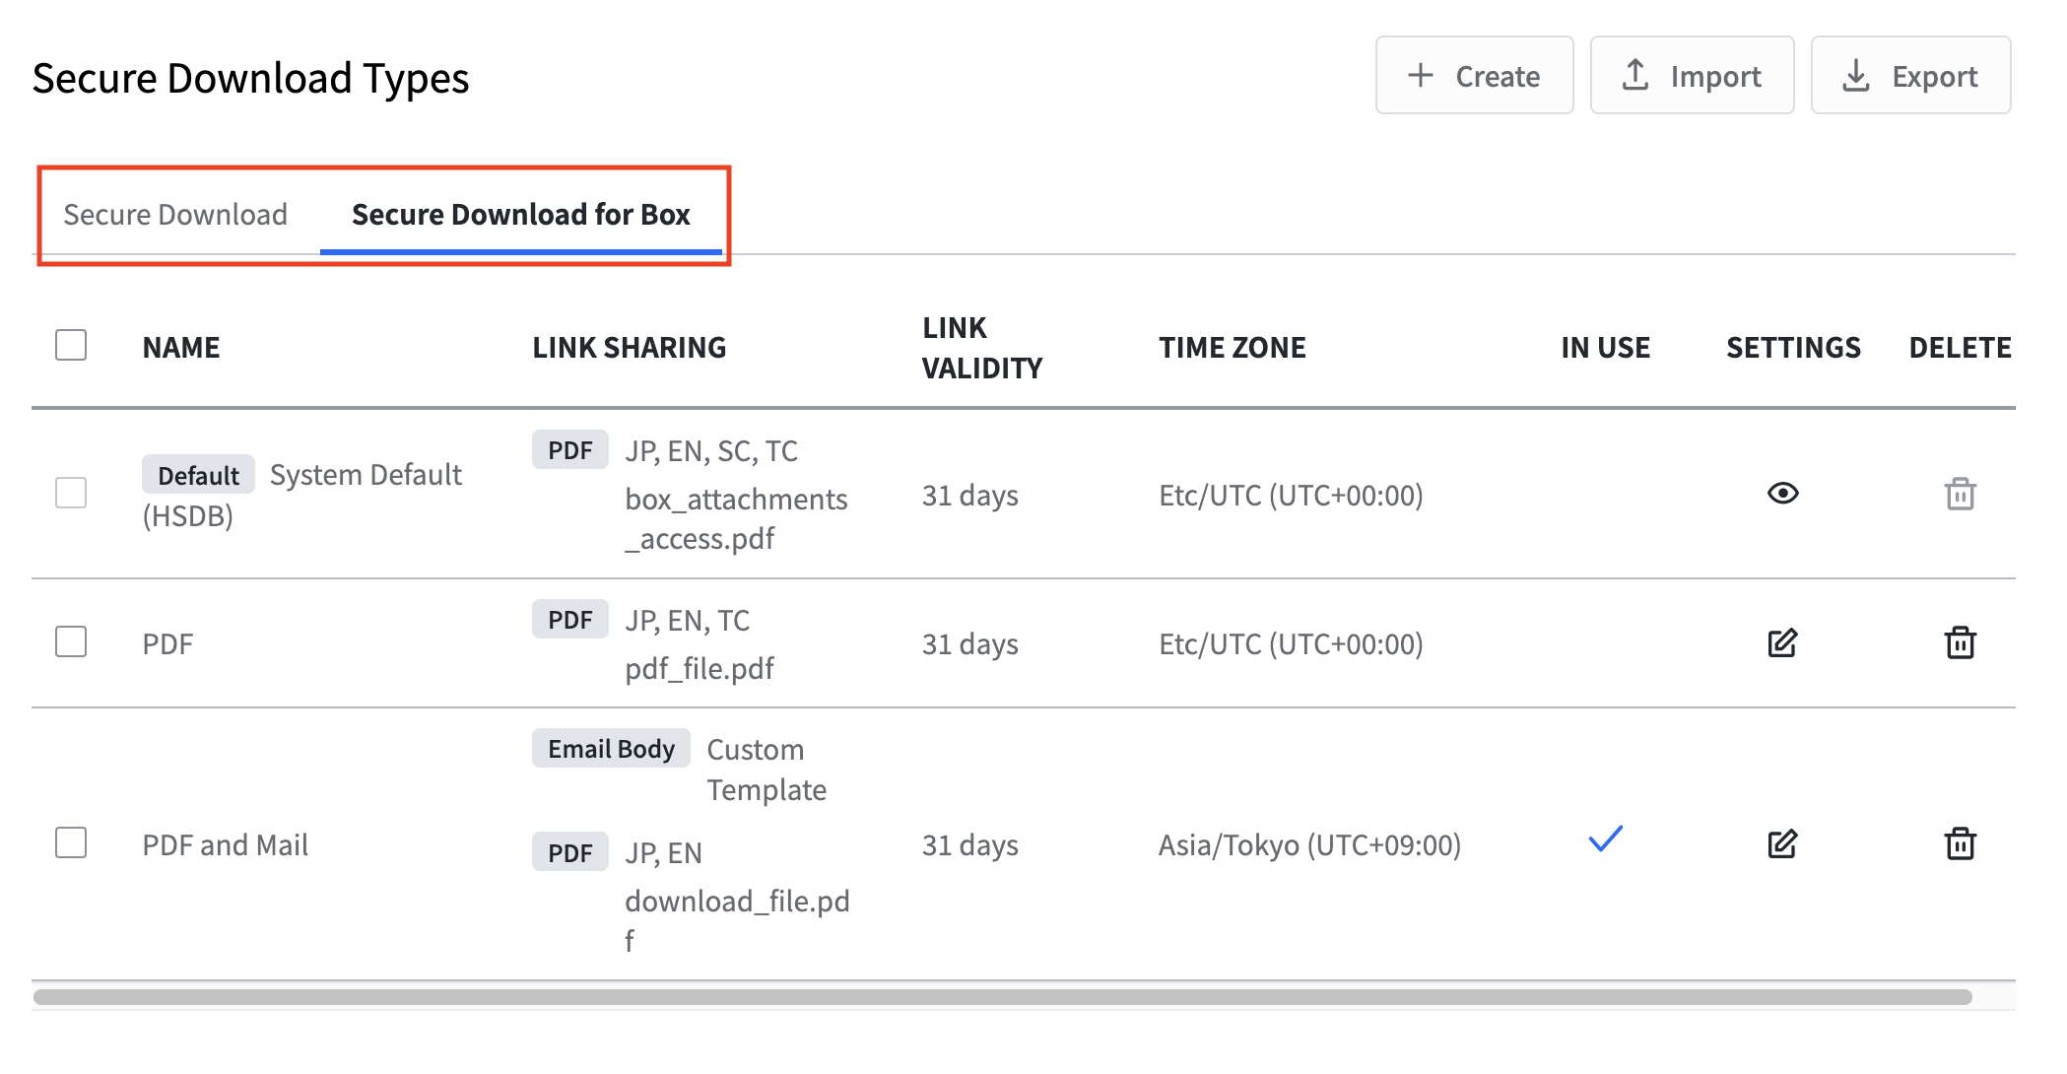Click the Custom Template text

coord(766,770)
